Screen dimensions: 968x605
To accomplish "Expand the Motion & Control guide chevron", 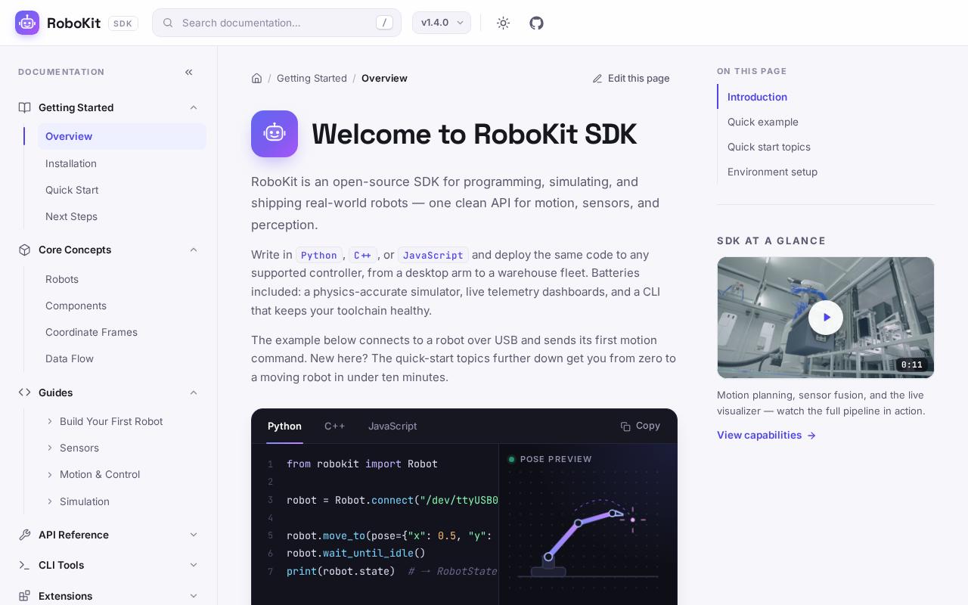I will [50, 474].
